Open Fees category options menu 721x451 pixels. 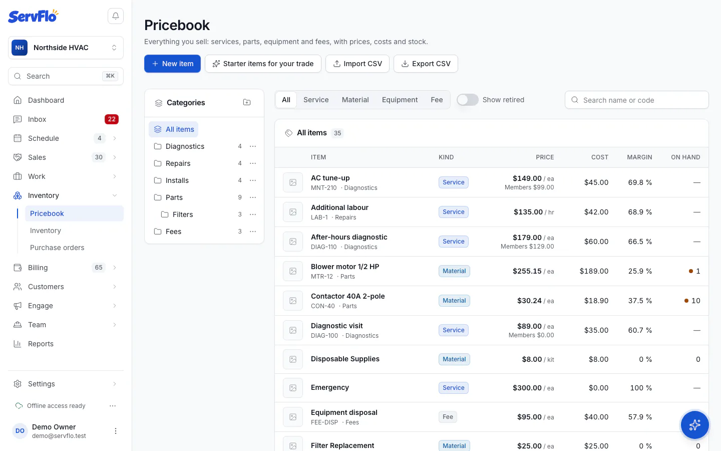(253, 232)
